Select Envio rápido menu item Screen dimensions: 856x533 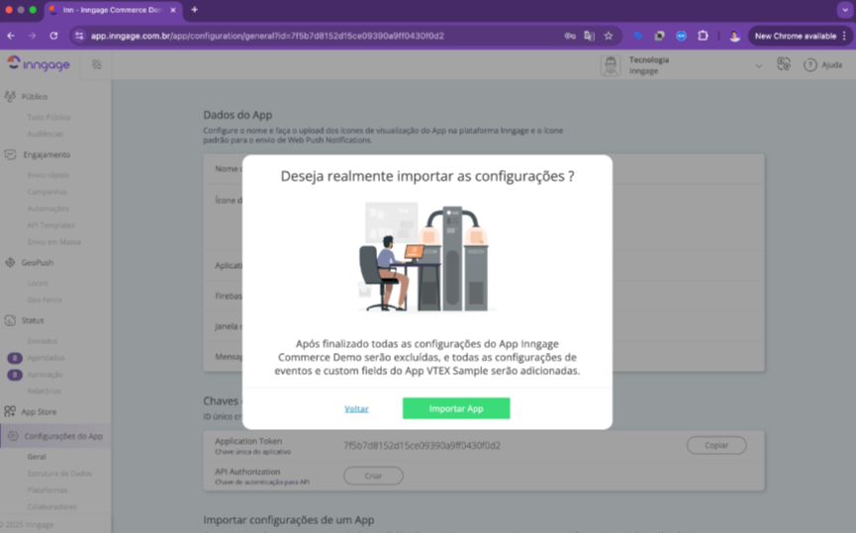pos(48,175)
